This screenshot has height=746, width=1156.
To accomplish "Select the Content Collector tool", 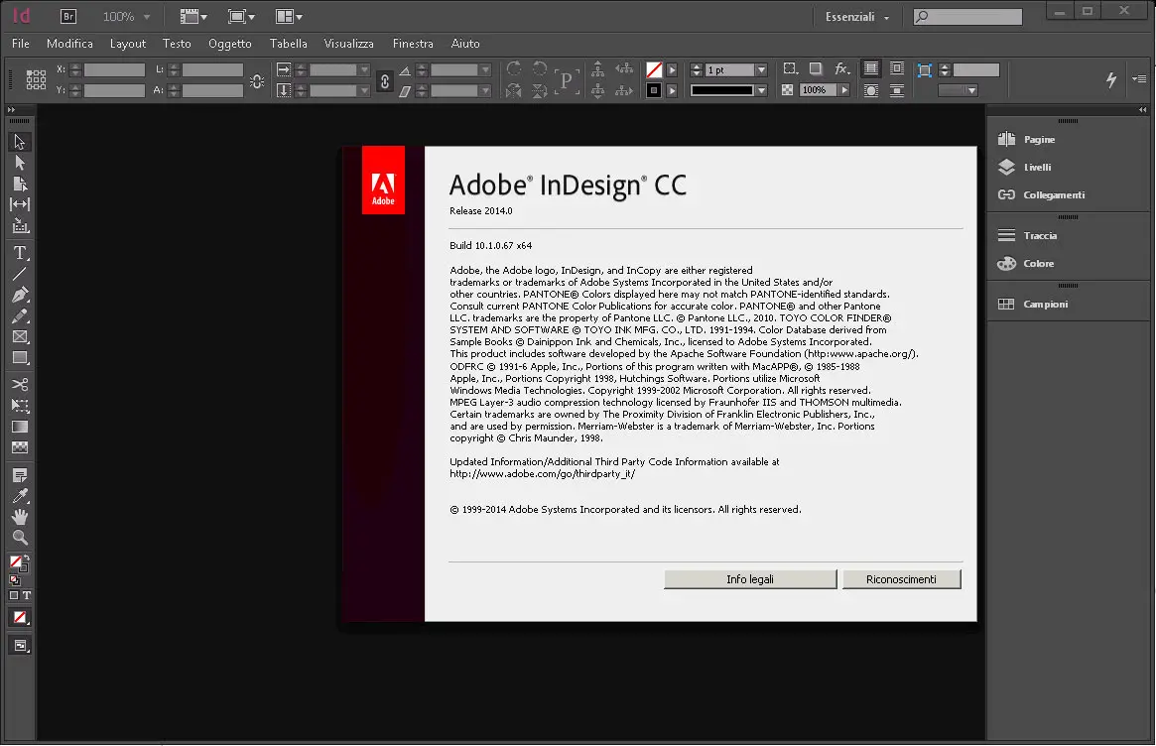I will point(20,225).
